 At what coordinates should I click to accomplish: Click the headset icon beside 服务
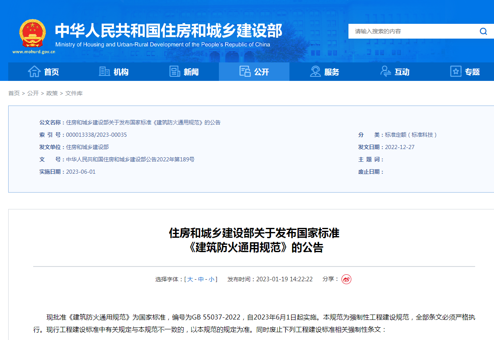click(315, 71)
